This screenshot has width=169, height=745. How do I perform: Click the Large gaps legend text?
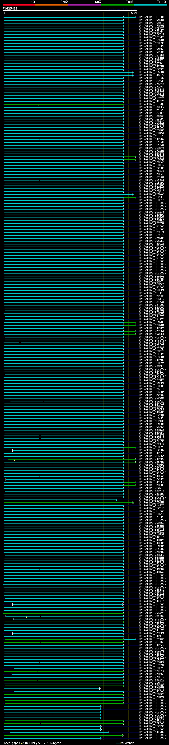tap(32, 743)
